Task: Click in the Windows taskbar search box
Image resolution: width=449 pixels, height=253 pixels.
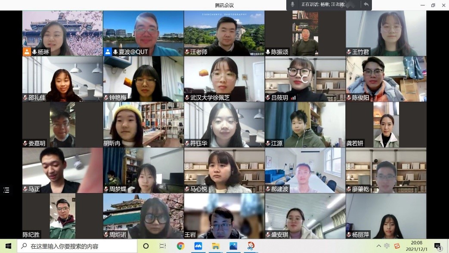Action: click(77, 246)
